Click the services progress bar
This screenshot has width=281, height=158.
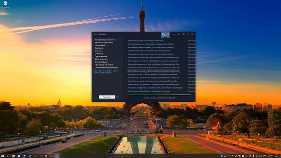(x=160, y=95)
